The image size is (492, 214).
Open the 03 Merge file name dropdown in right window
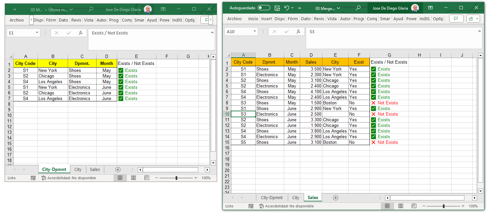pos(328,8)
